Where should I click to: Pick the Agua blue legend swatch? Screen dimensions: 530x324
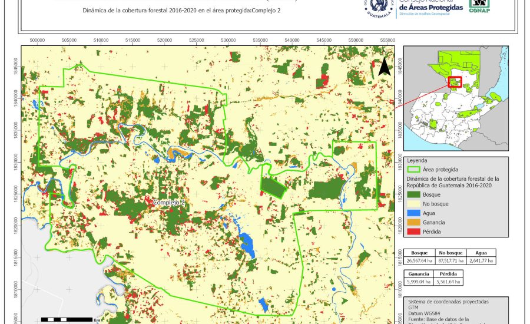click(414, 213)
